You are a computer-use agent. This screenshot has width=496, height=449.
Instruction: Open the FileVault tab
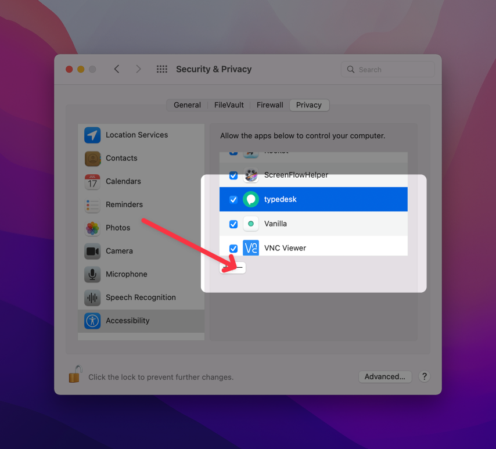coord(228,105)
